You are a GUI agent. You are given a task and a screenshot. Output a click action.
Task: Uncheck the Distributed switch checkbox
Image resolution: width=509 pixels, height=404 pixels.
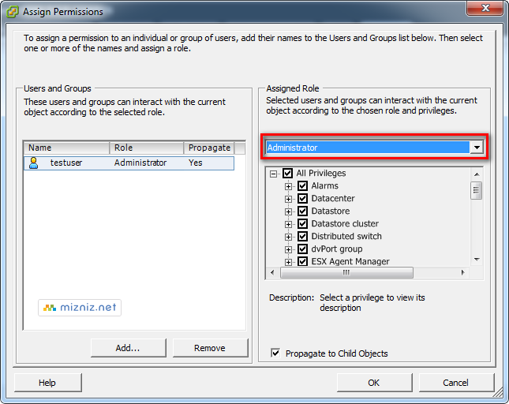[302, 237]
